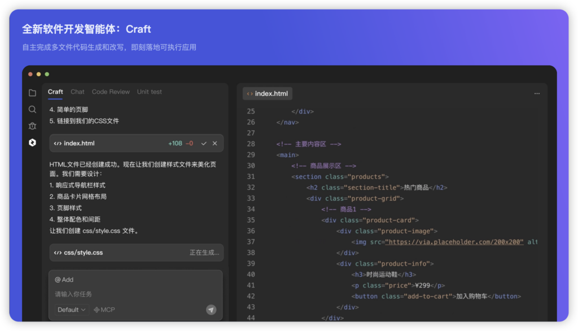Click the MCP icon button
The image size is (578, 331).
coord(104,310)
